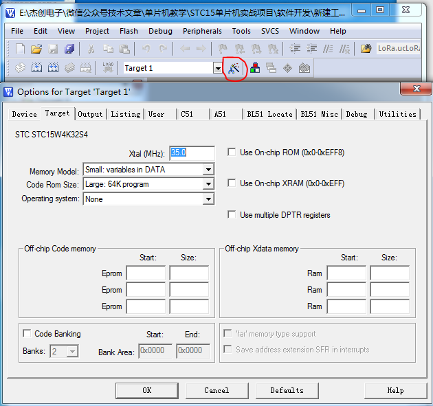Expand the Target 1 selector dropdown
433x406 pixels.
(x=218, y=68)
